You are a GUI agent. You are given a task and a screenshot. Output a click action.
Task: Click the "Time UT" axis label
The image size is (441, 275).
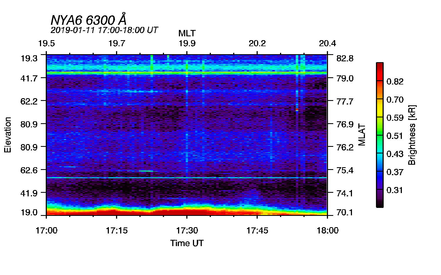click(x=187, y=243)
